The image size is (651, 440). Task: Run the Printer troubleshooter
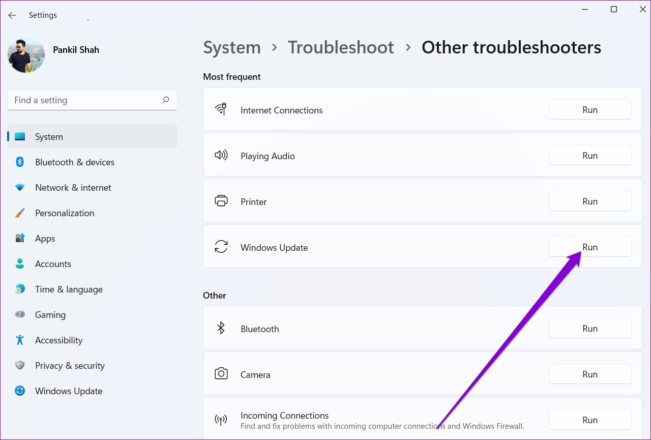point(590,201)
